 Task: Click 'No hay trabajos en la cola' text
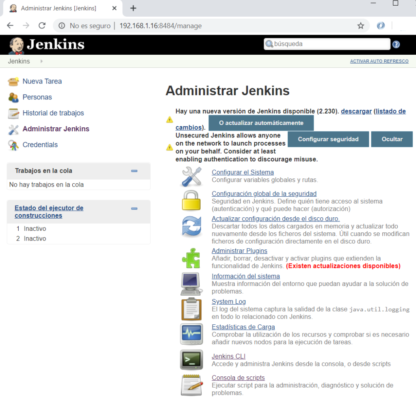46,185
